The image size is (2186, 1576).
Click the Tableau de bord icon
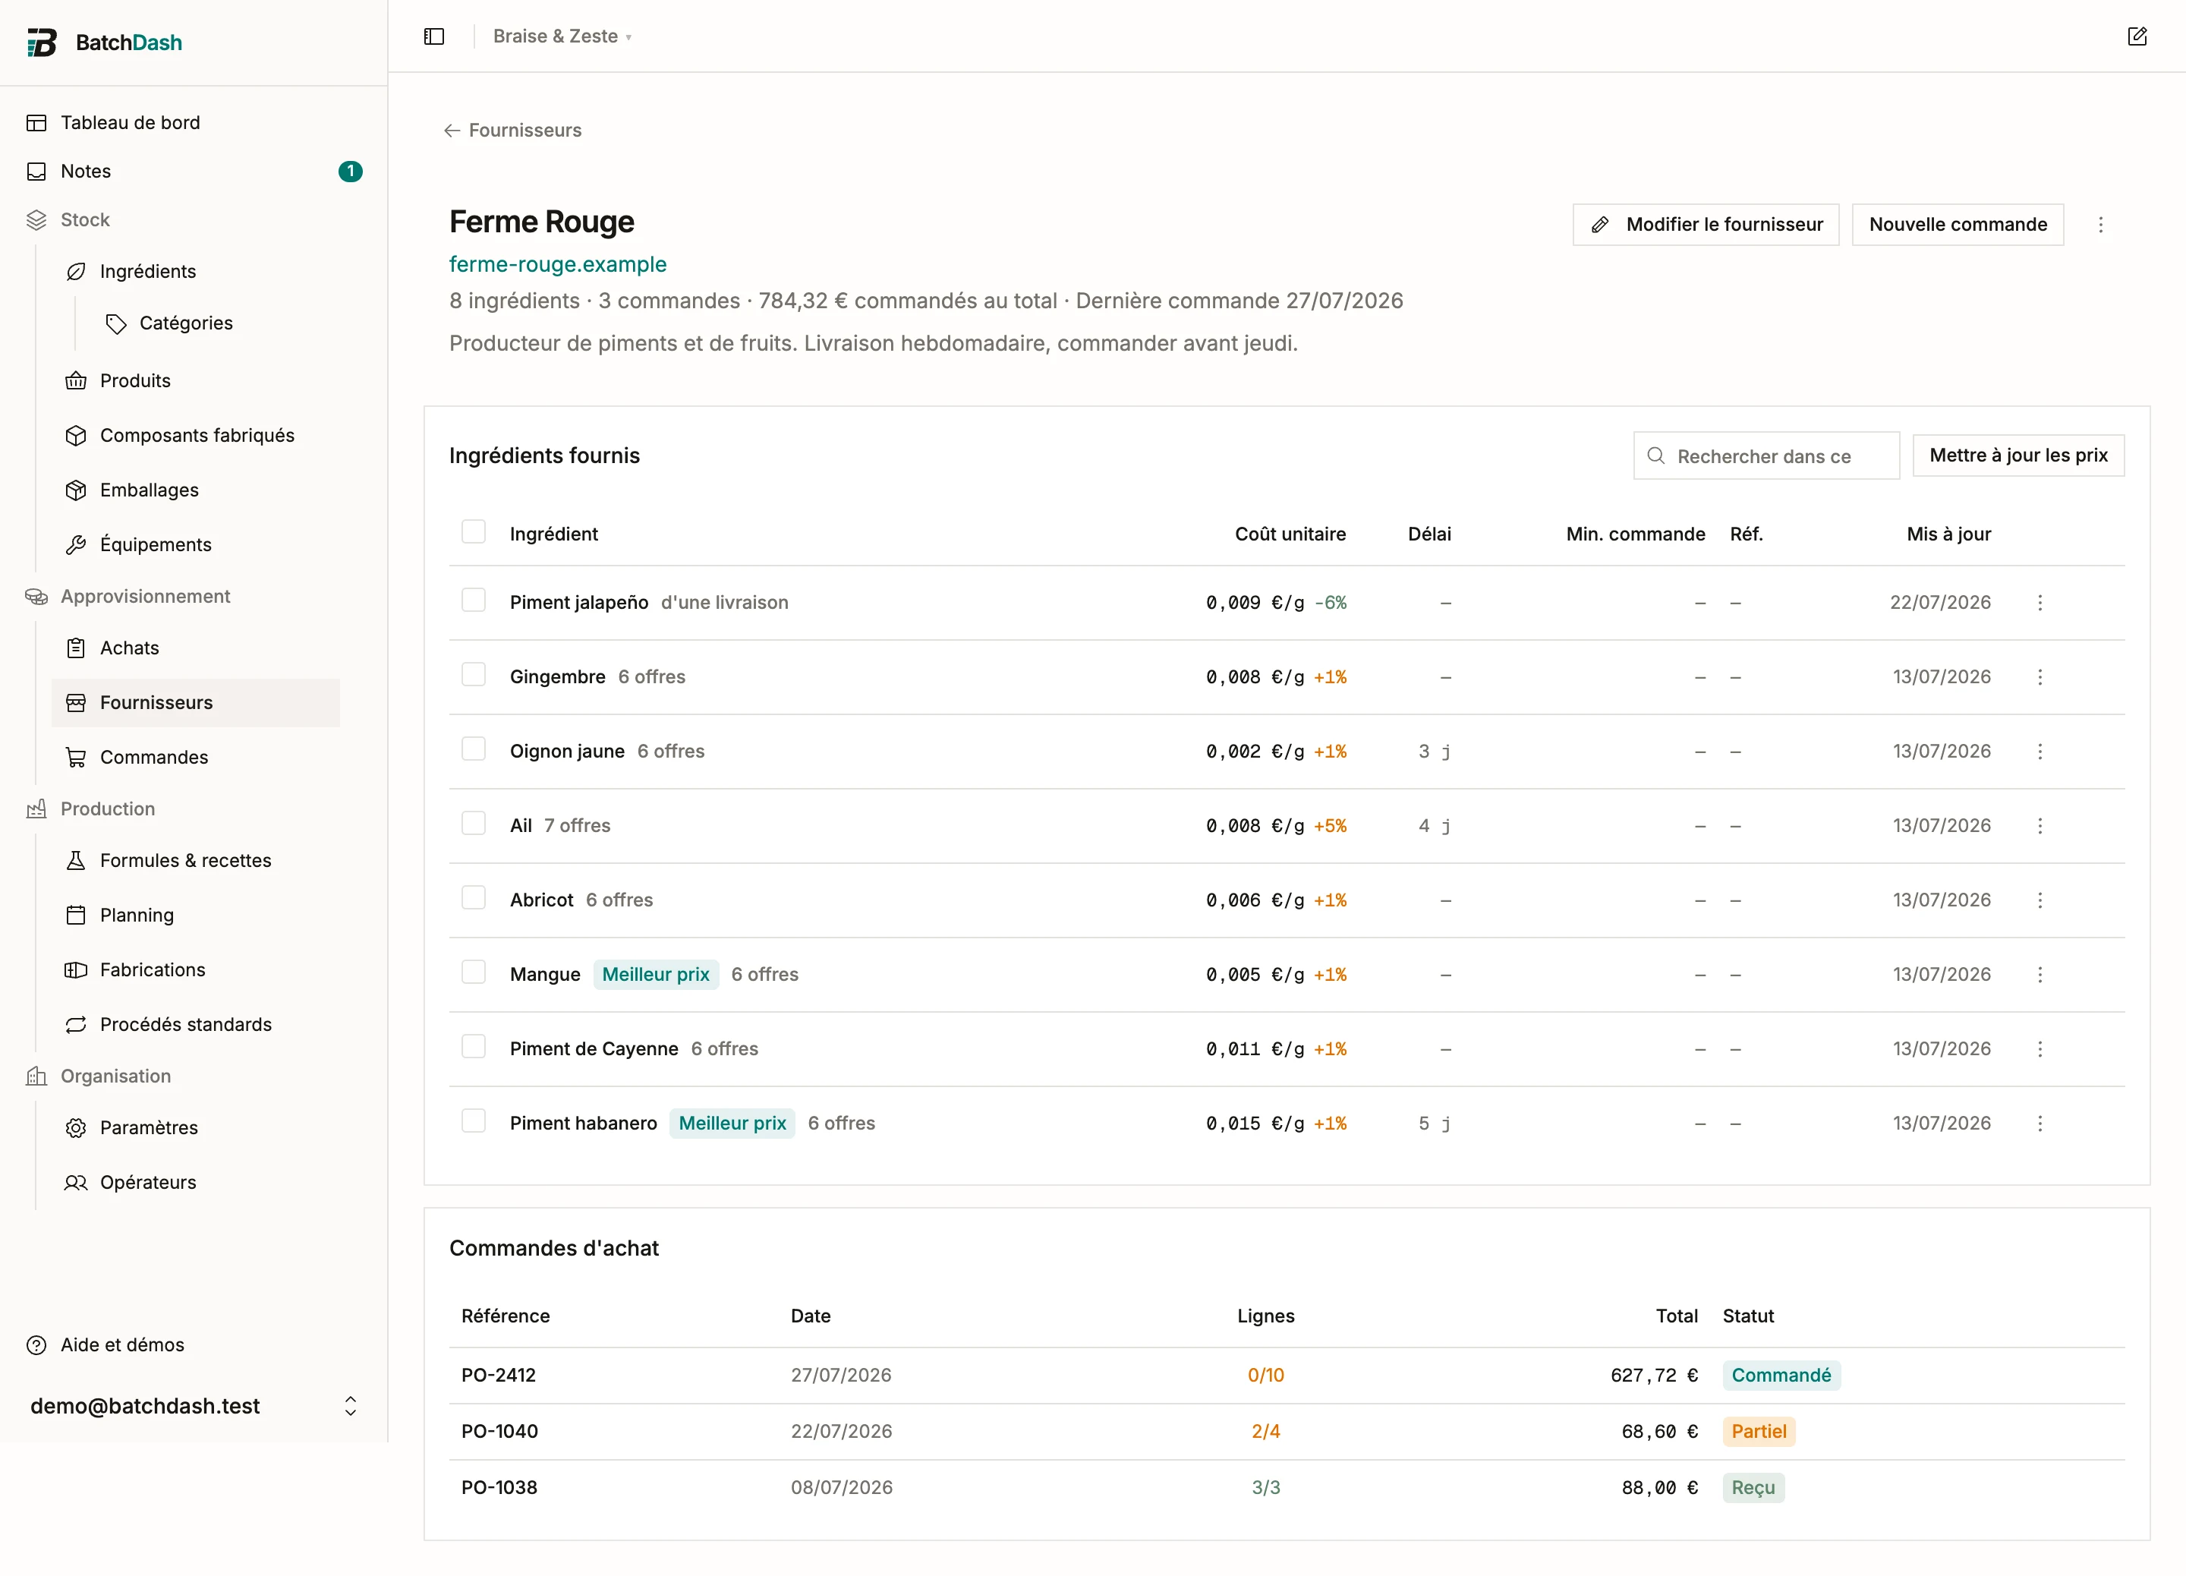coord(36,122)
